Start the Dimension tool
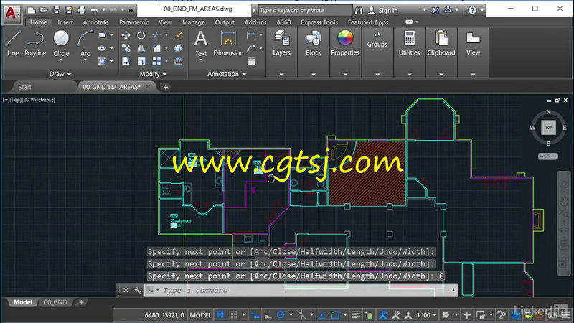 (228, 44)
